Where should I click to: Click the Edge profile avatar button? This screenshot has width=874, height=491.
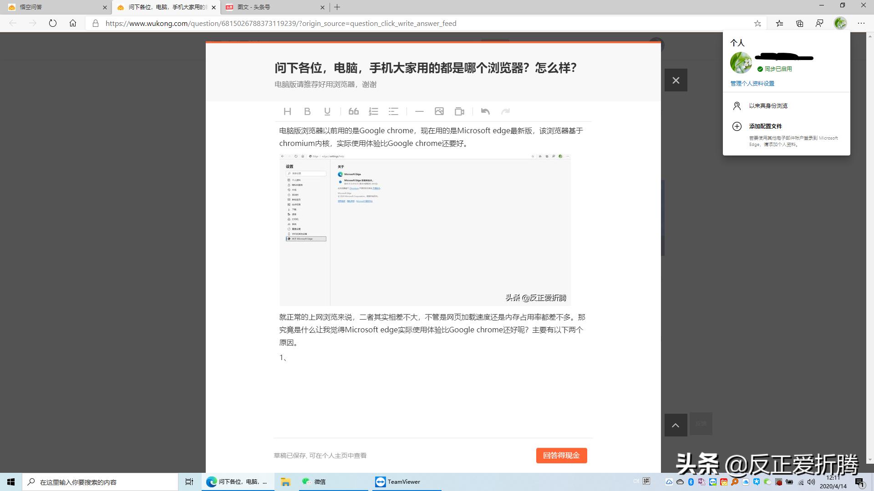[x=840, y=24]
